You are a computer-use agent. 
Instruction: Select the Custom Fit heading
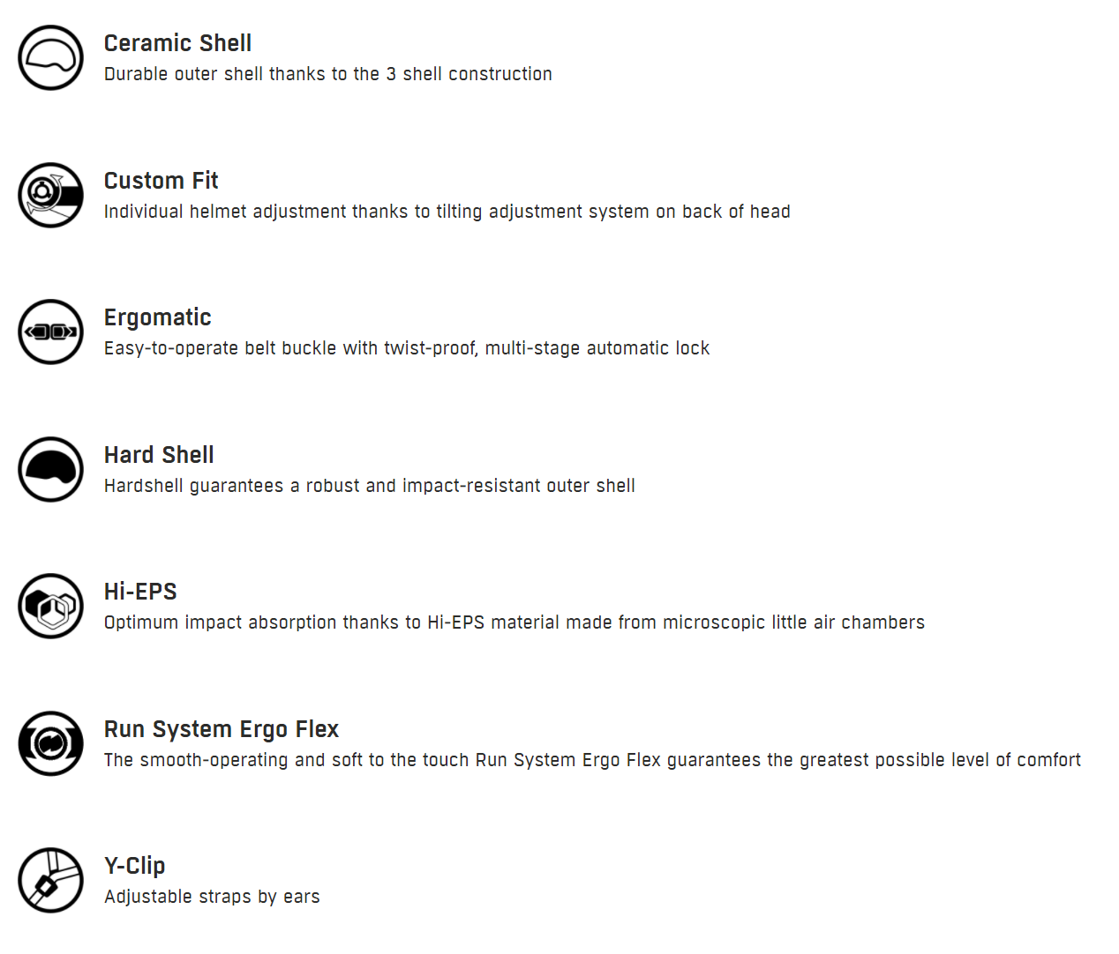tap(161, 181)
